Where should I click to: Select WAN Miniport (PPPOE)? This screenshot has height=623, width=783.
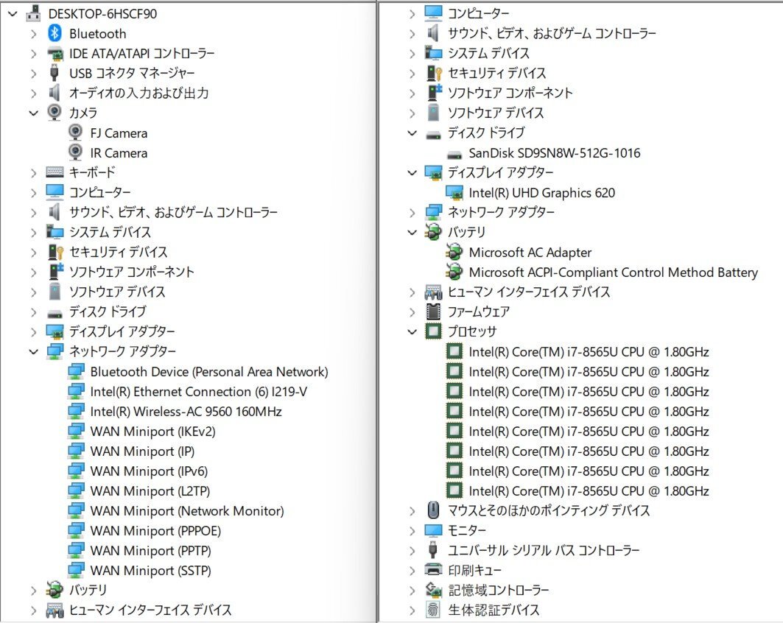point(155,531)
